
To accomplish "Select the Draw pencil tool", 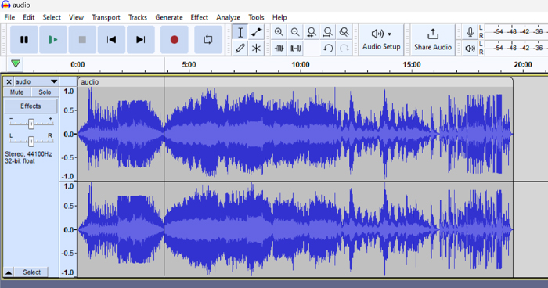I will (x=240, y=49).
